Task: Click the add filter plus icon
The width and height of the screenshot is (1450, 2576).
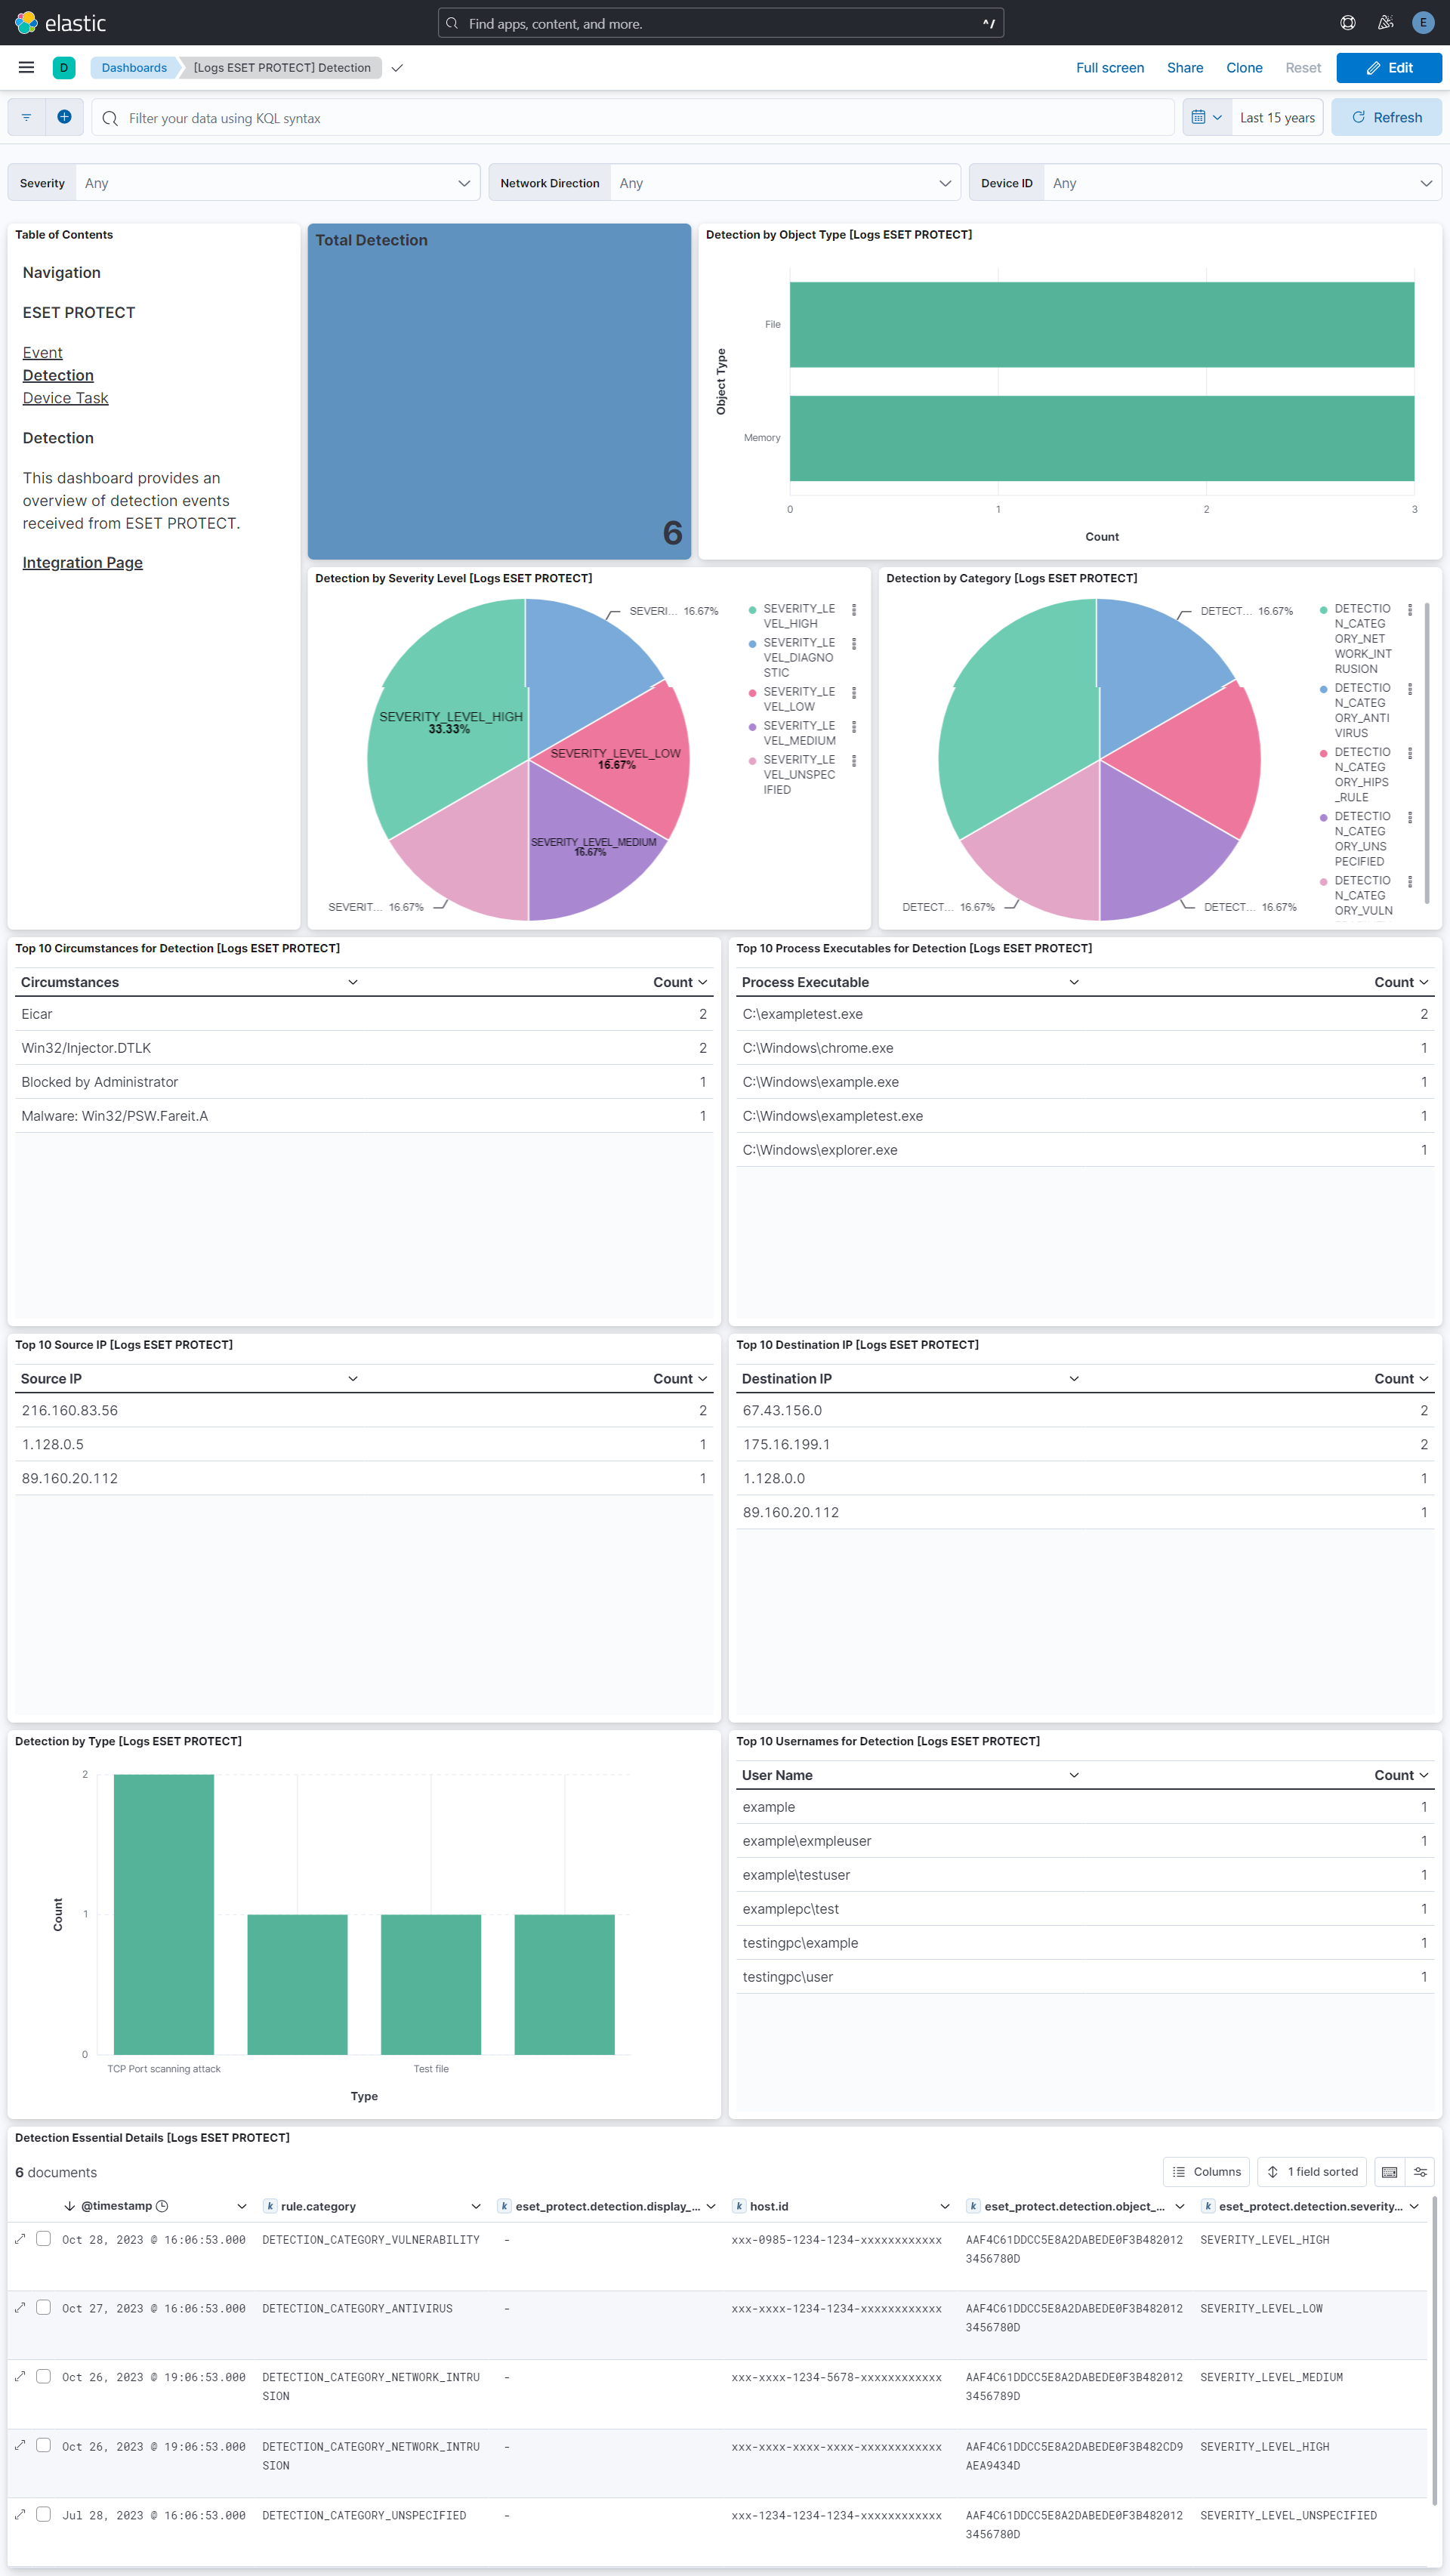Action: coord(64,116)
